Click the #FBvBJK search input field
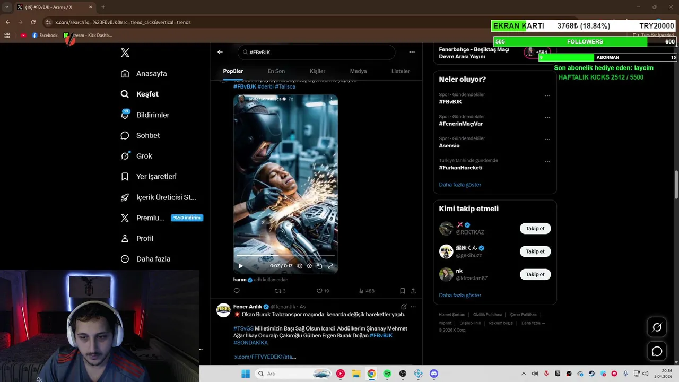 pyautogui.click(x=316, y=52)
